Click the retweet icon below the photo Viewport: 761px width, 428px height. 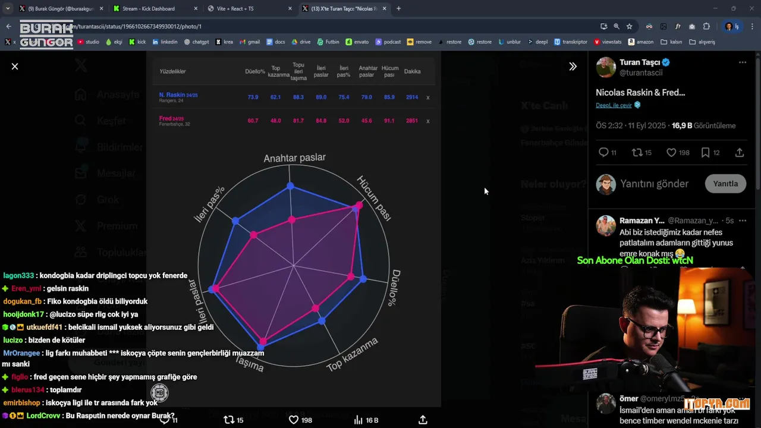tap(233, 420)
